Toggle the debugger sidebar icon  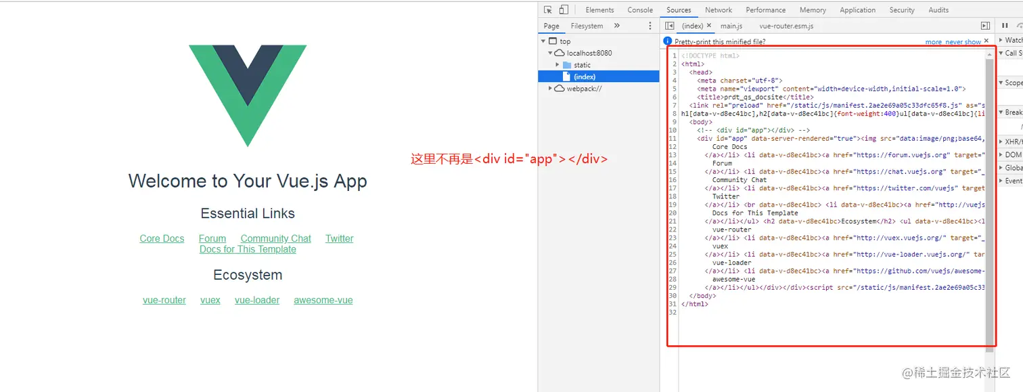pyautogui.click(x=985, y=26)
